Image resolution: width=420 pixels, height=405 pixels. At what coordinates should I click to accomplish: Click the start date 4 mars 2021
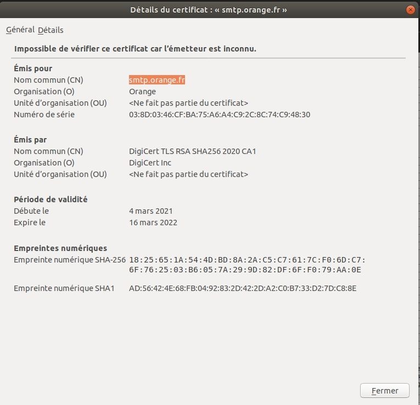(x=151, y=211)
